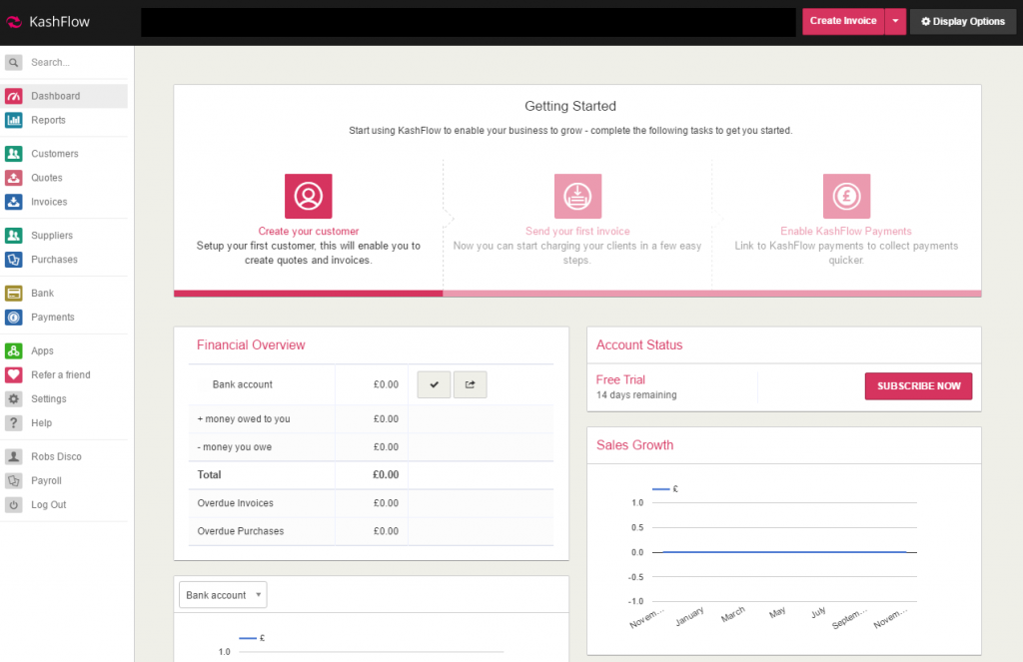Click Refer a friend label
Screen dimensions: 1023x662
pos(61,375)
